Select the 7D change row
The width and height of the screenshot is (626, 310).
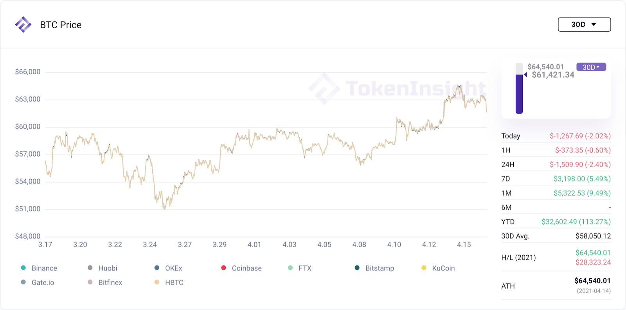(x=556, y=179)
